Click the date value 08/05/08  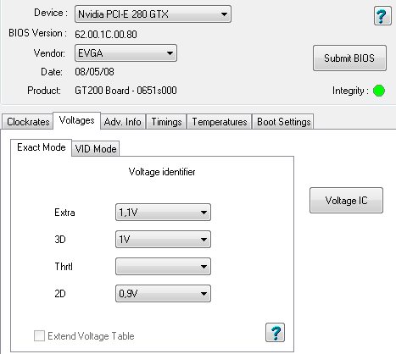94,72
